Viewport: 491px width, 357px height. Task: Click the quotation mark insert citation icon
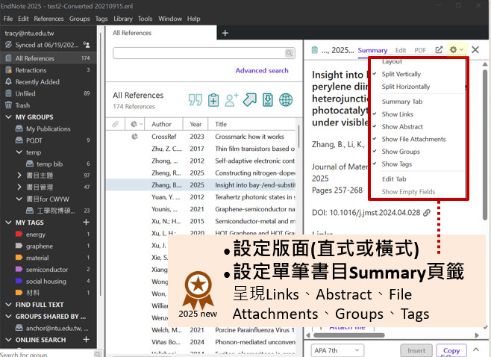195,99
